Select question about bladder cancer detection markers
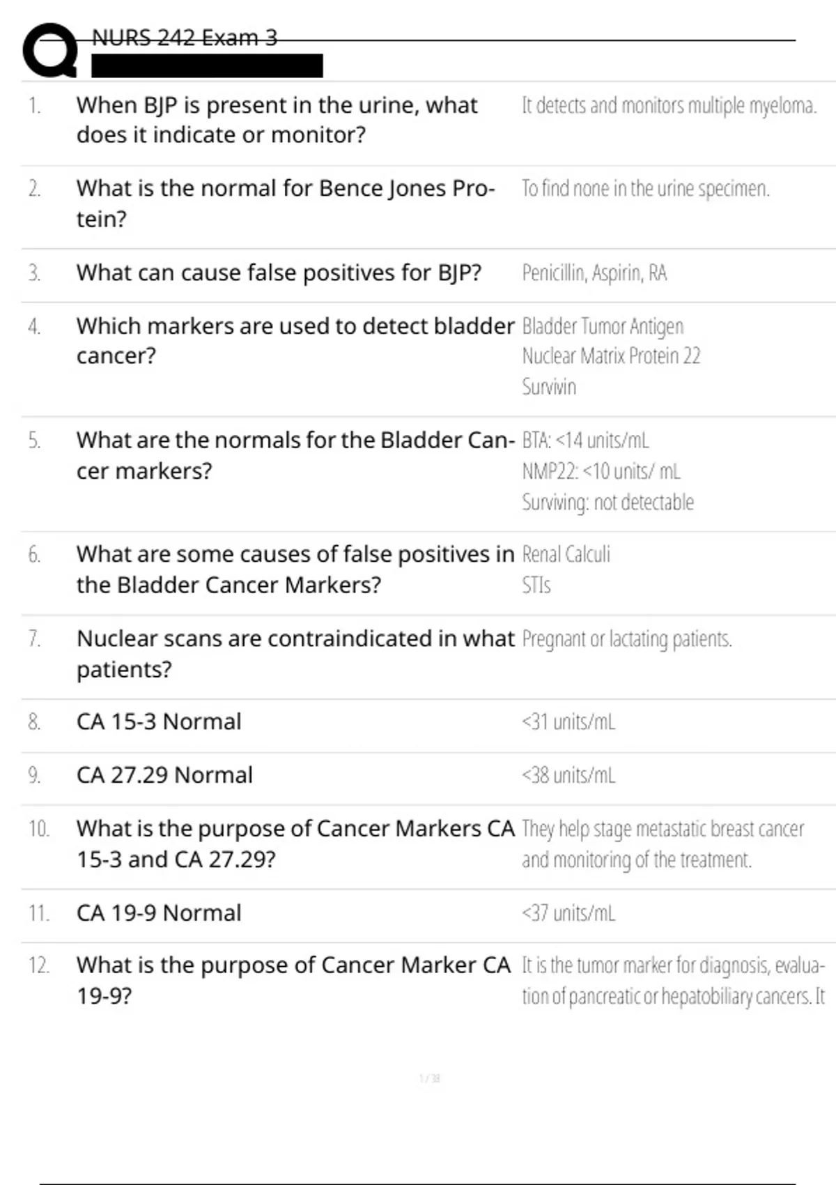 295,341
